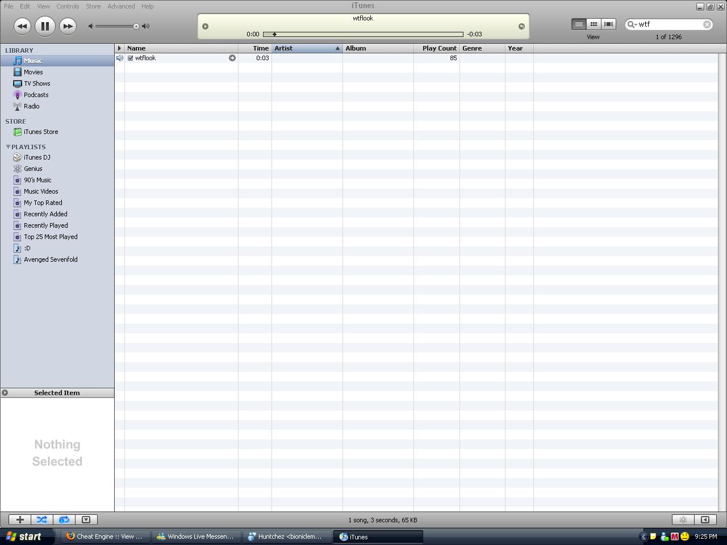Click the Genius atom button
The height and width of the screenshot is (545, 727).
click(683, 519)
